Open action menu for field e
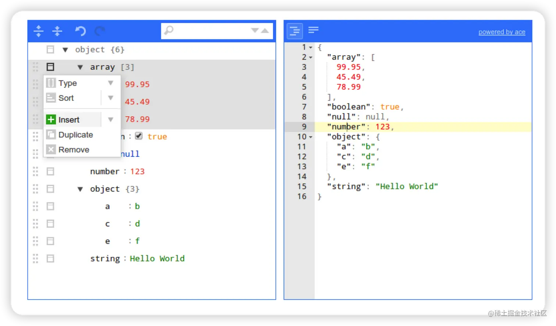The width and height of the screenshot is (556, 326). point(50,241)
